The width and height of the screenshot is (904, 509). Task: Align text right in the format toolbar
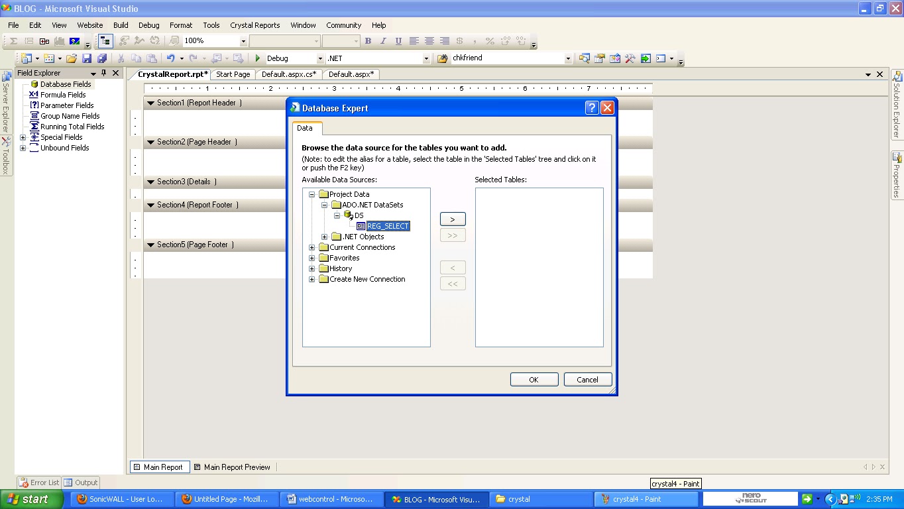click(445, 41)
